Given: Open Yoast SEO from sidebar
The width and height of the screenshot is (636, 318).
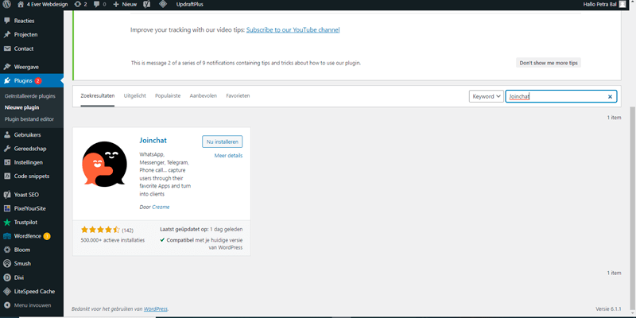Looking at the screenshot, I should pos(27,195).
